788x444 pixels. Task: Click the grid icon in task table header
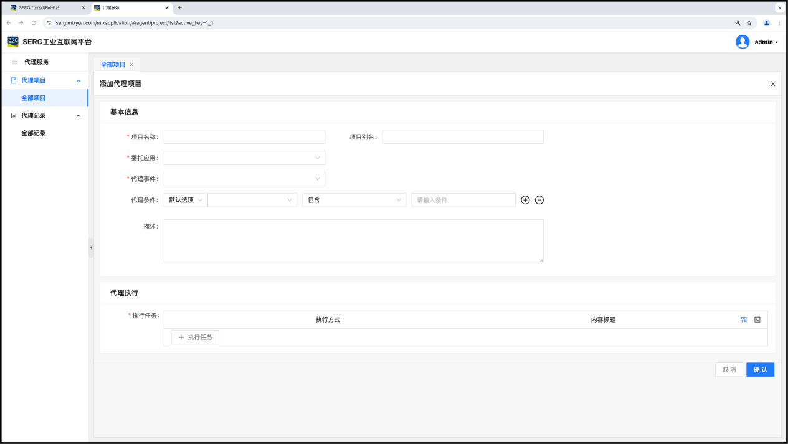click(744, 319)
